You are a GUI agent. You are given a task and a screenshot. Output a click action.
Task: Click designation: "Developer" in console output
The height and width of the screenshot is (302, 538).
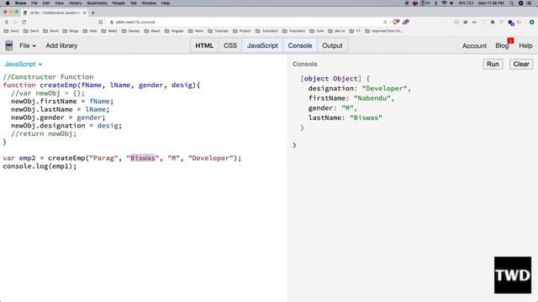pos(359,88)
